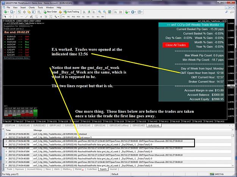237x177 pixels.
Task: Select the vertical line drawing tool
Action: point(16,17)
